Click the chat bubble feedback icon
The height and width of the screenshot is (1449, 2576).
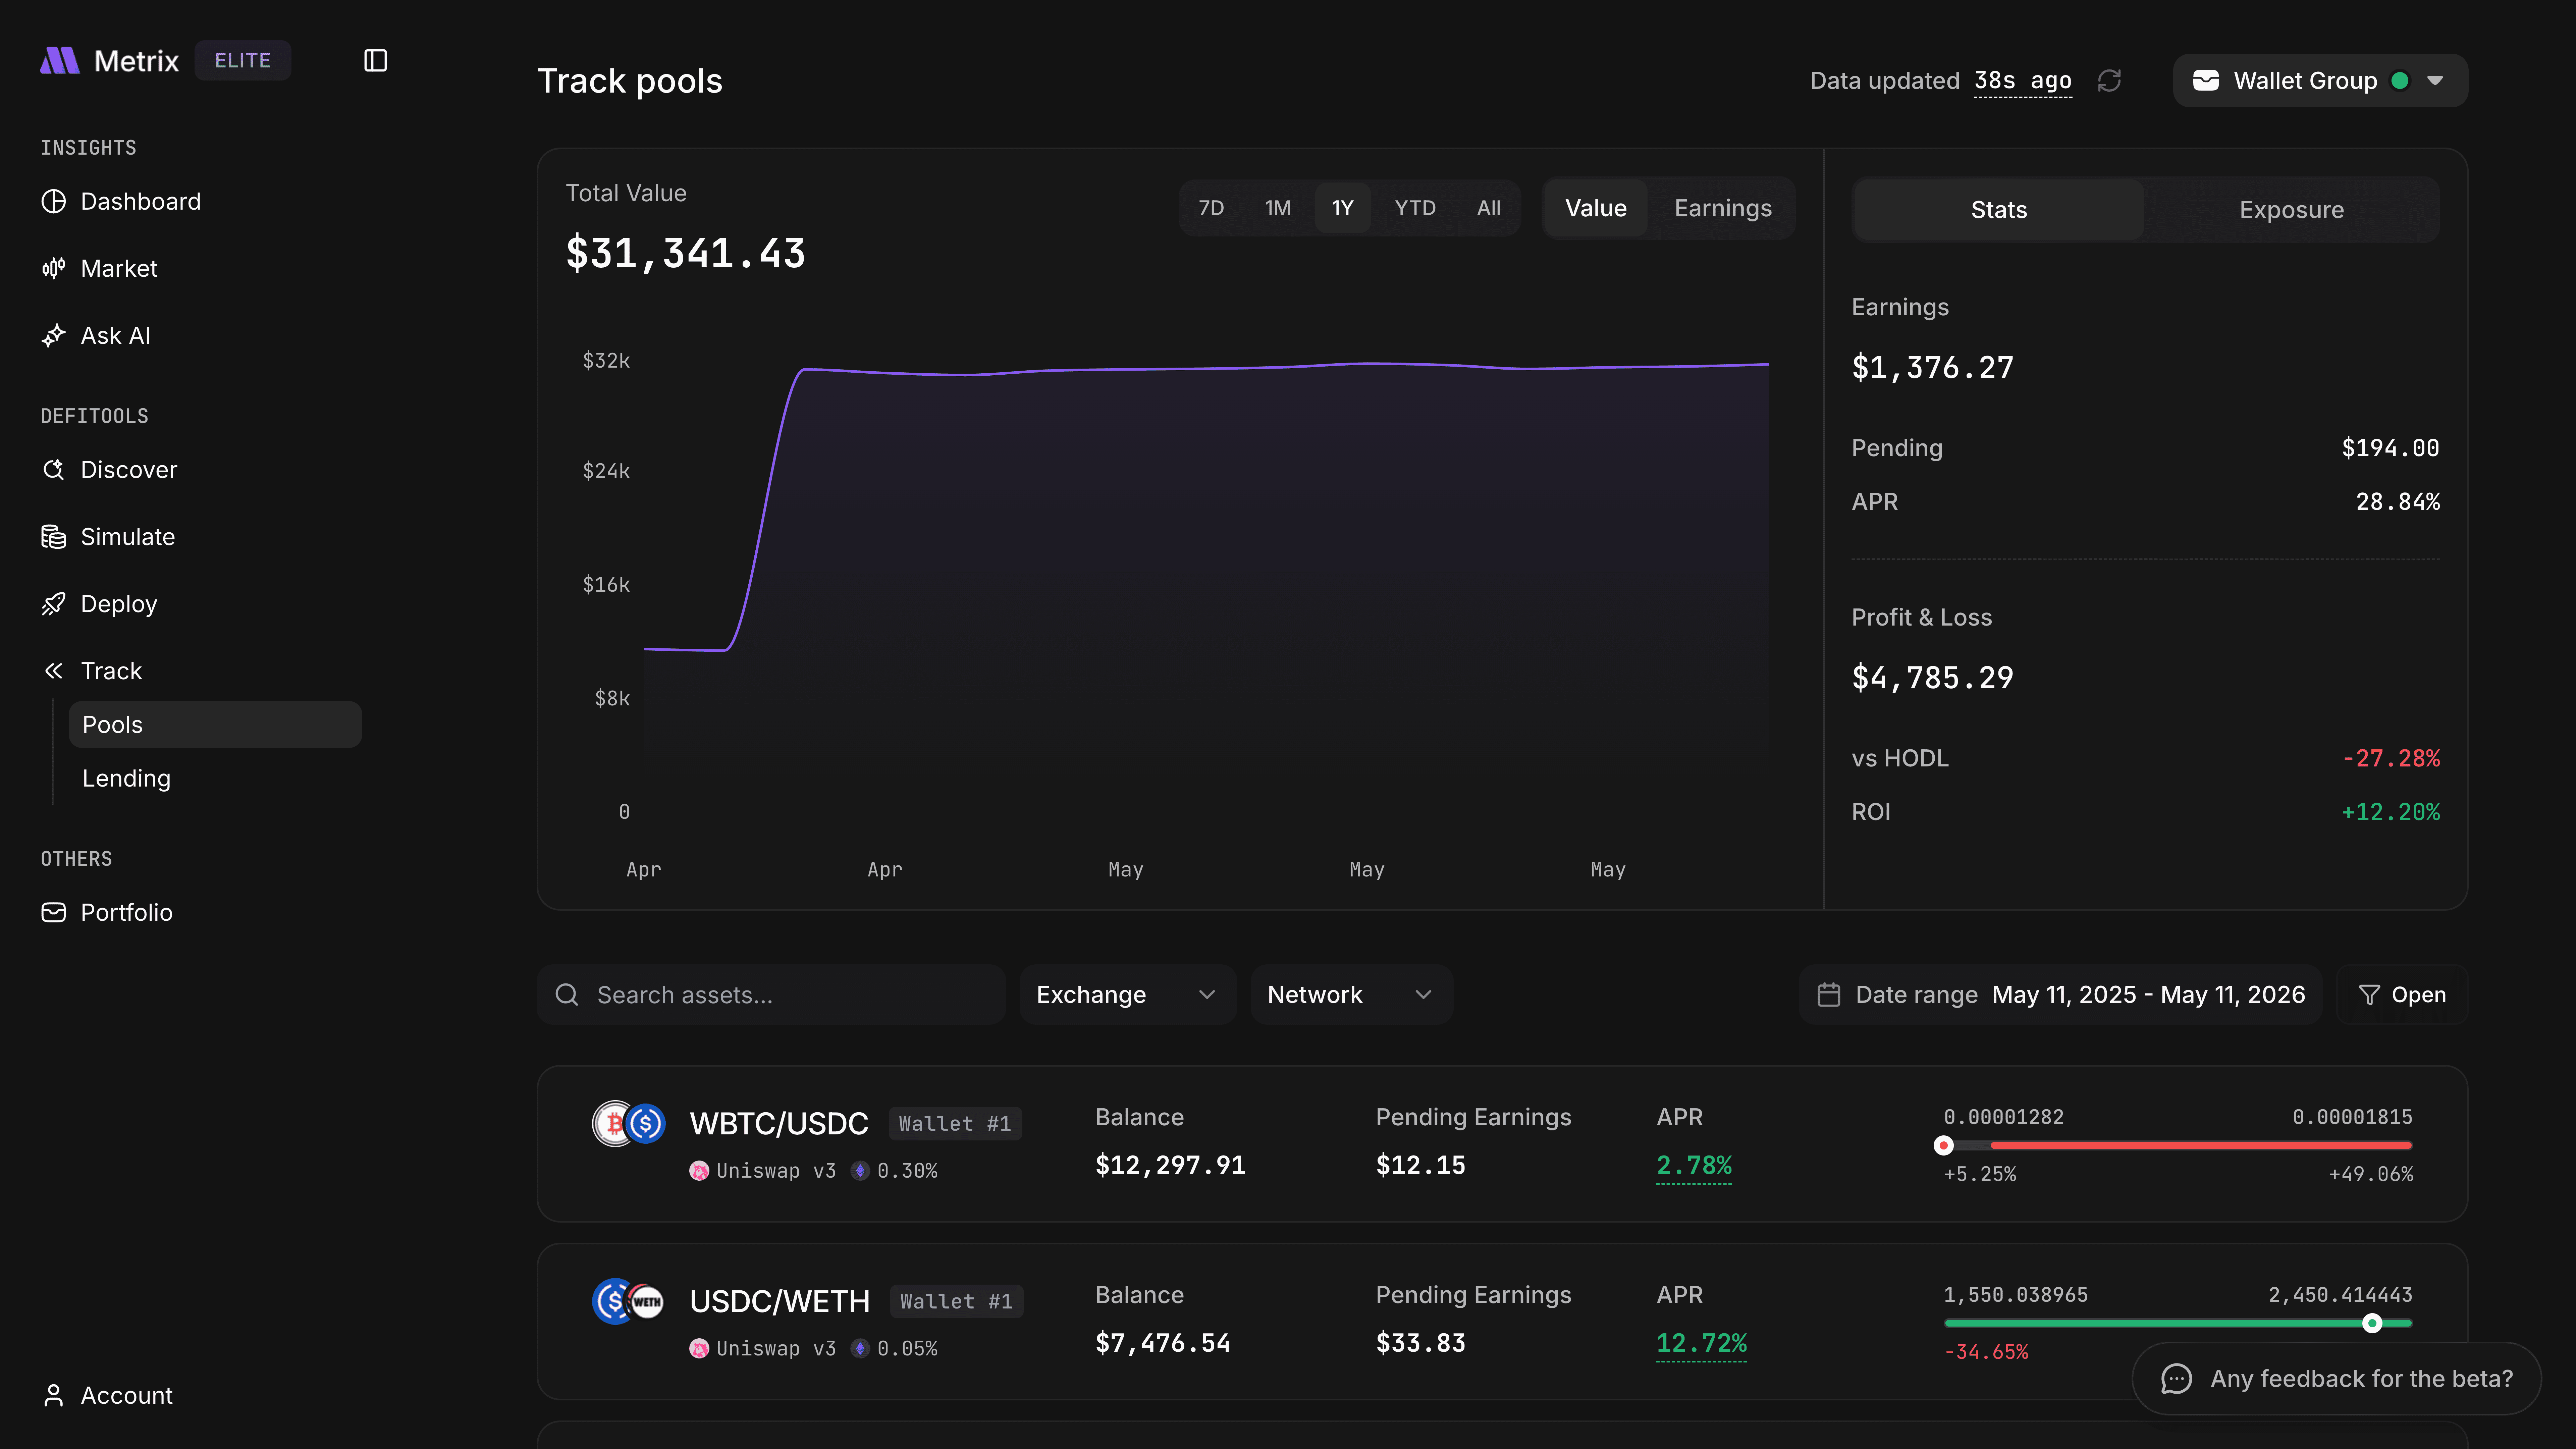click(2176, 1379)
